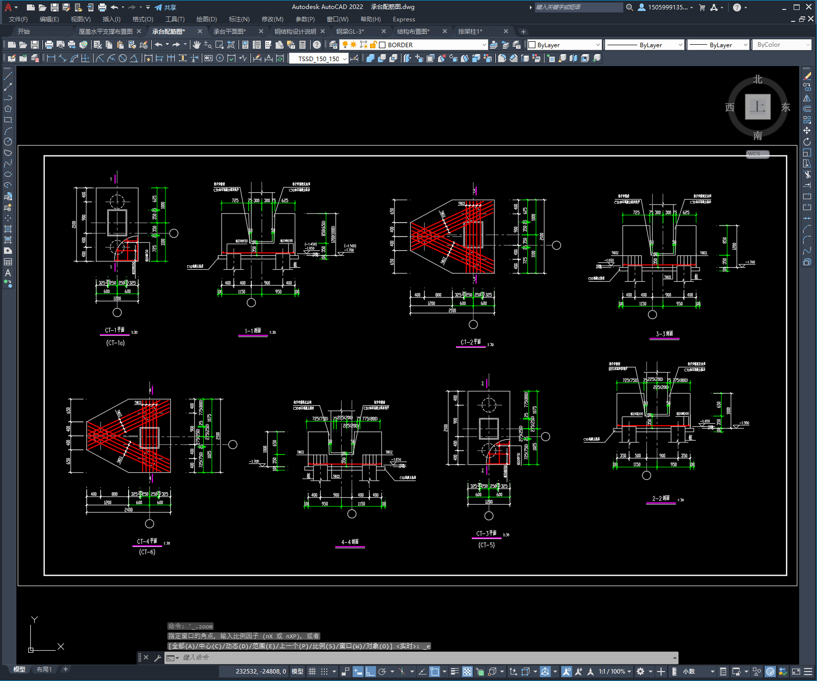
Task: Switch to 承台平面图* drawing tab
Action: 230,31
